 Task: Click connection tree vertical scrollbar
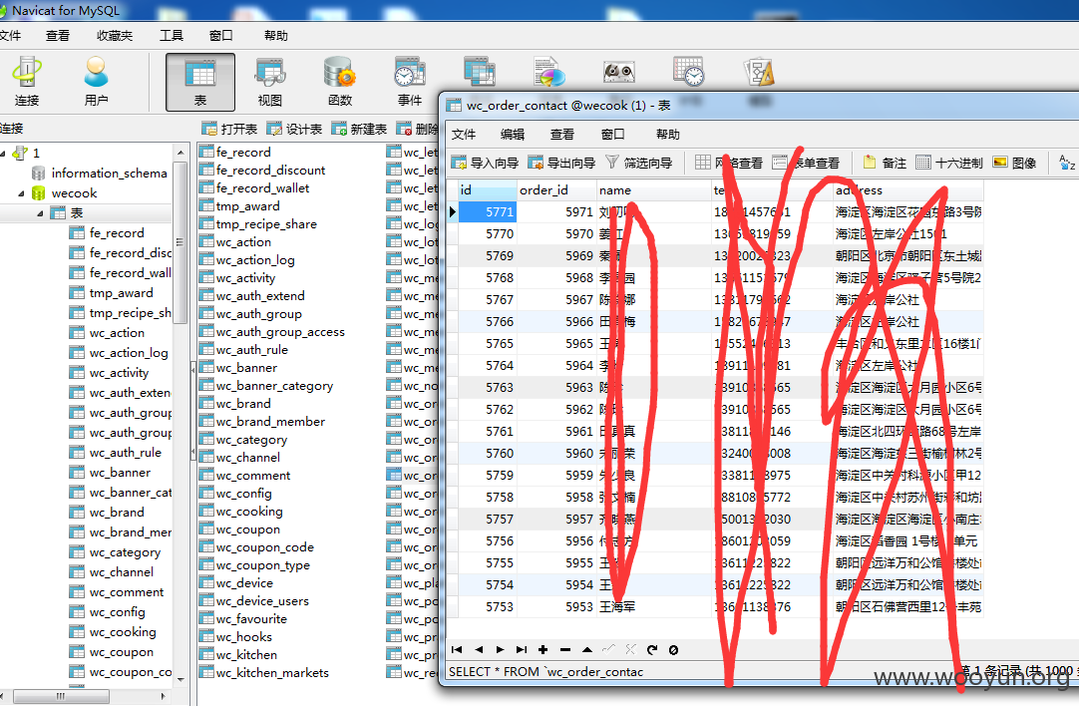pyautogui.click(x=180, y=242)
